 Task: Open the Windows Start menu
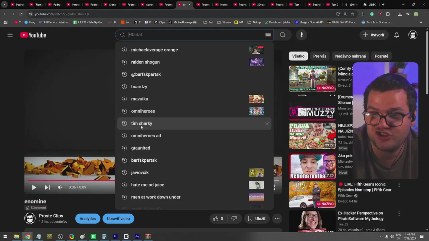5,237
